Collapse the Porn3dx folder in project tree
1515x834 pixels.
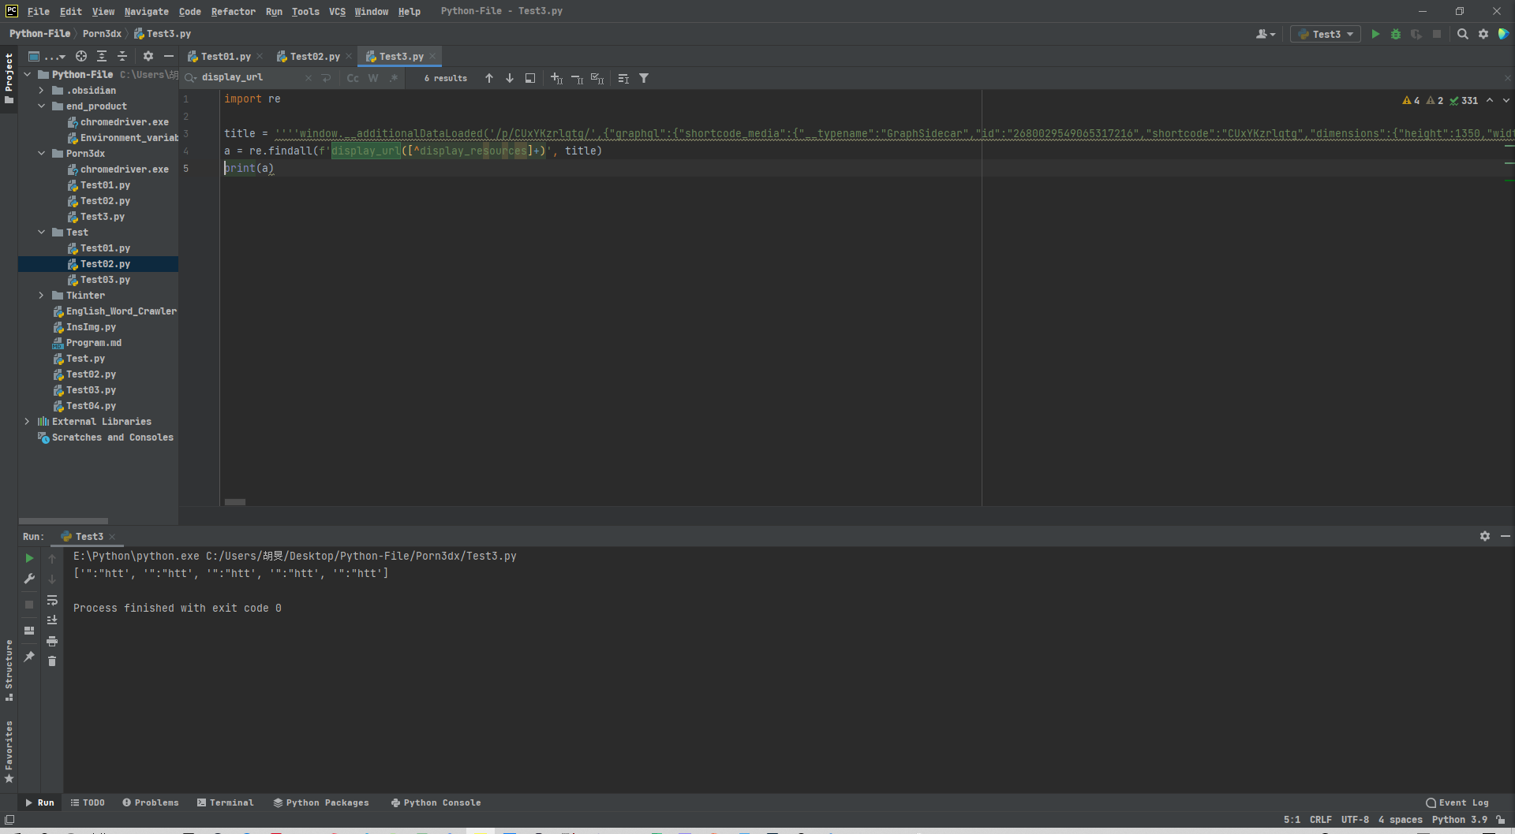pos(42,154)
